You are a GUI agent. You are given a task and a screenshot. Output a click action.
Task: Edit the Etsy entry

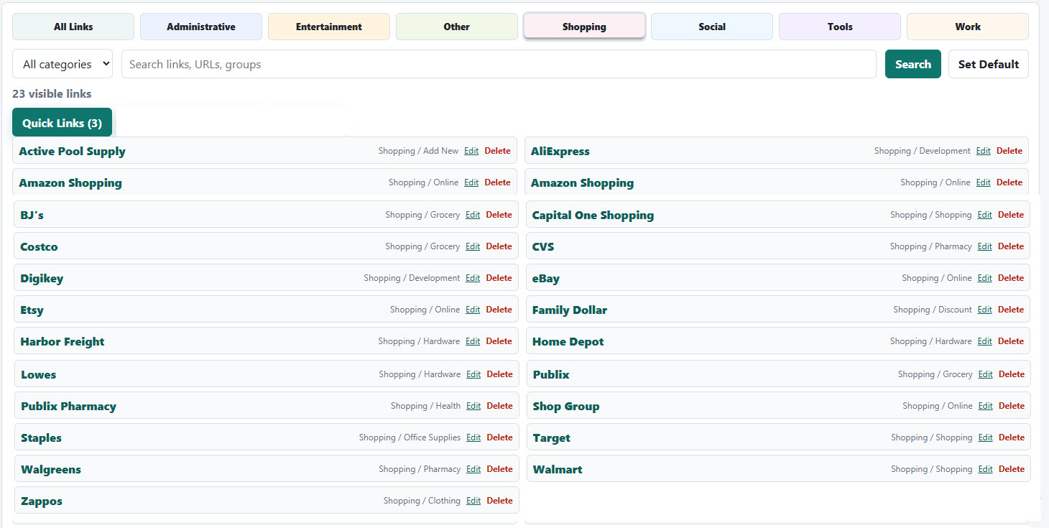pyautogui.click(x=473, y=310)
